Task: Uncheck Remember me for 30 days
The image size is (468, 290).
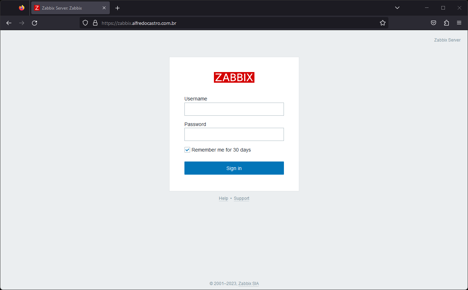Action: pyautogui.click(x=187, y=150)
